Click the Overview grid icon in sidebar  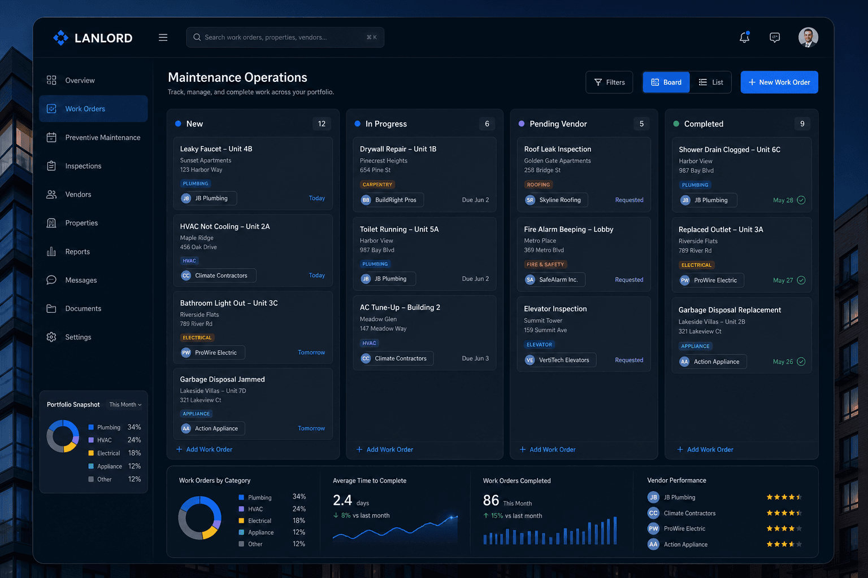(51, 80)
